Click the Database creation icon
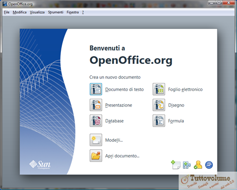 pos(96,121)
